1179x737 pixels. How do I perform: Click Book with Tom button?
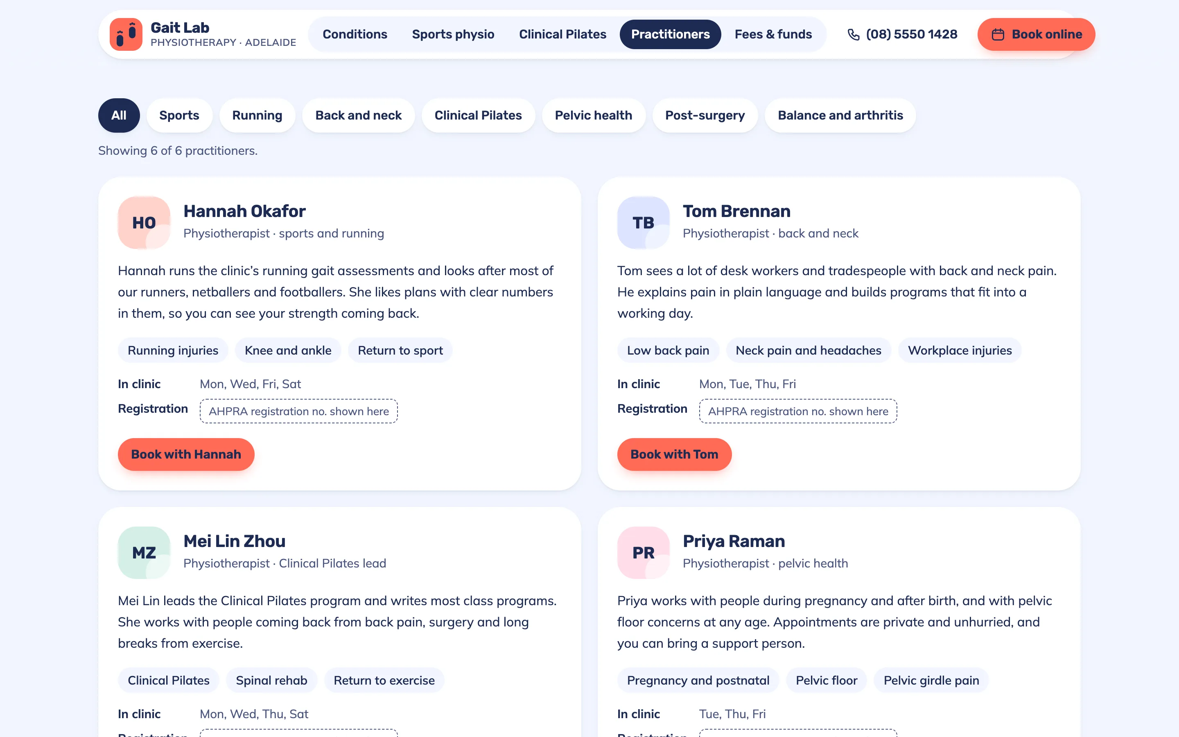(x=674, y=454)
